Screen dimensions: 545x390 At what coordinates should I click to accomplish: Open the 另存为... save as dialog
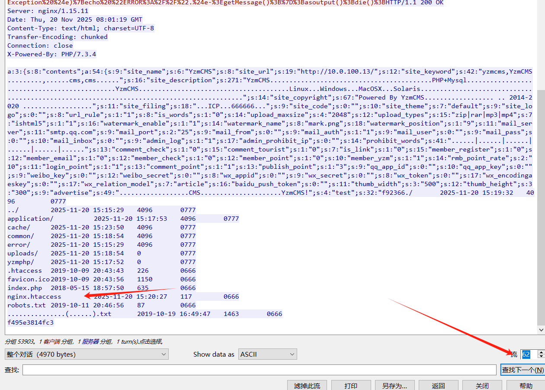click(x=394, y=386)
